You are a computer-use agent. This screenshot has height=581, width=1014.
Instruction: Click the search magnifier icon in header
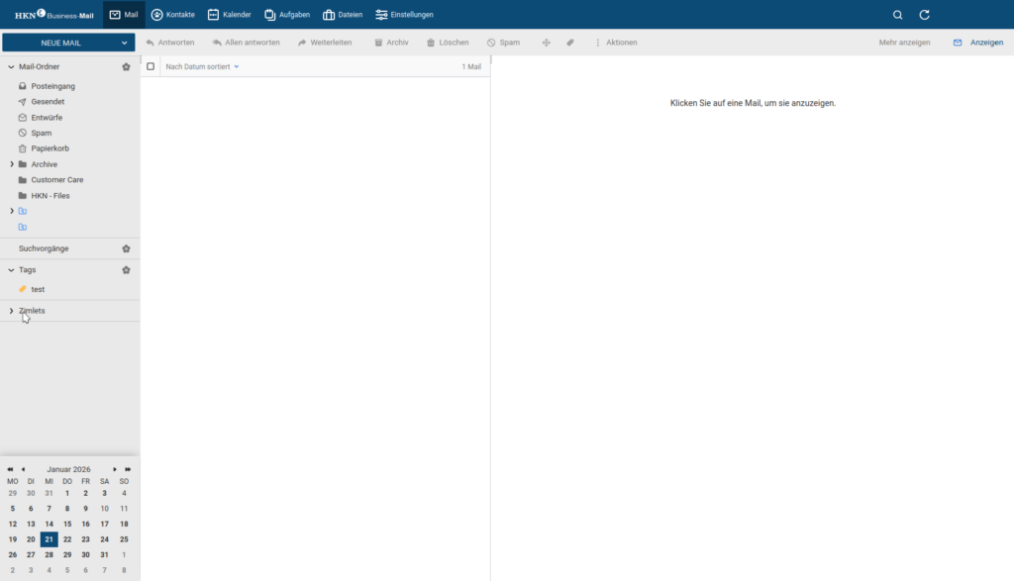coord(897,15)
